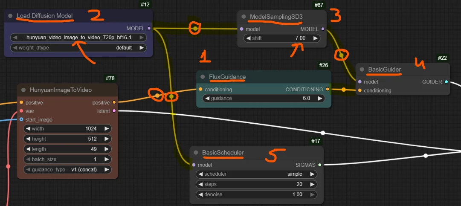Collapse the BasicScheduler node via its dot
The width and height of the screenshot is (461, 206).
[x=196, y=153]
